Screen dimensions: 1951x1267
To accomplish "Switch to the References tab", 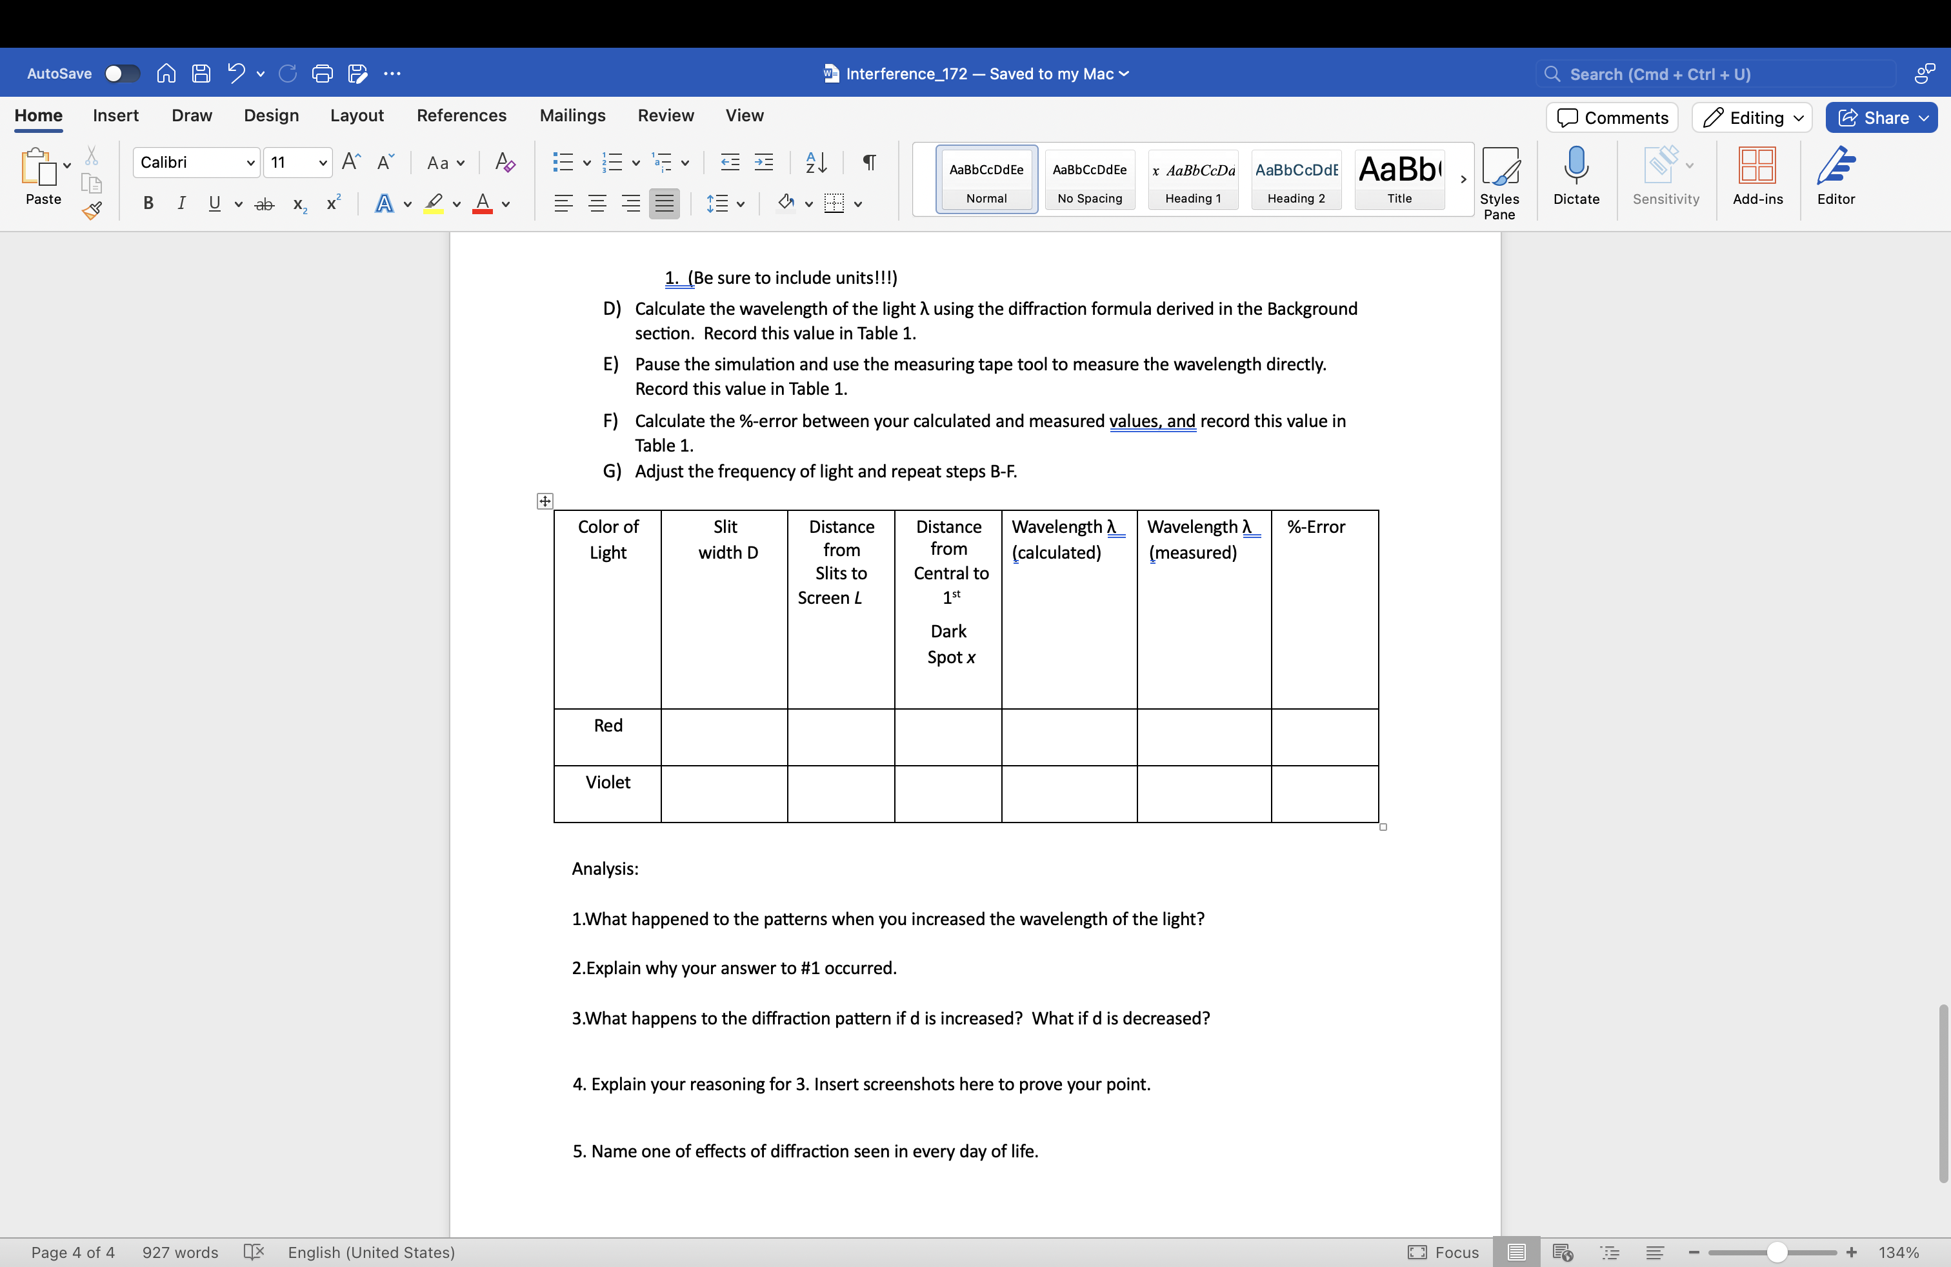I will [461, 115].
